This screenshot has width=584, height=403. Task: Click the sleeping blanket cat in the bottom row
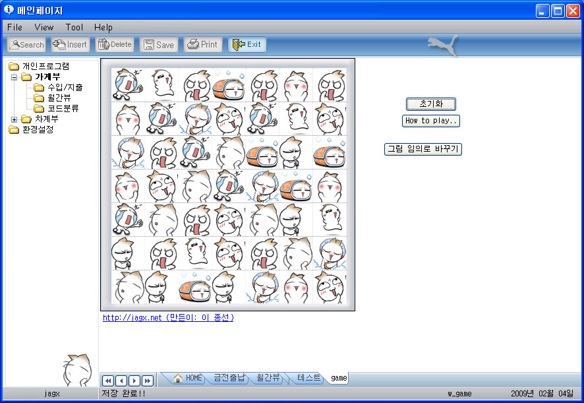pos(195,287)
